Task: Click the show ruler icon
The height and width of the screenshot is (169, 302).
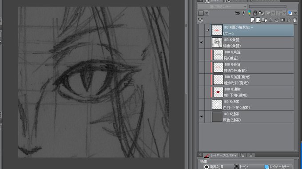Action: click(279, 13)
